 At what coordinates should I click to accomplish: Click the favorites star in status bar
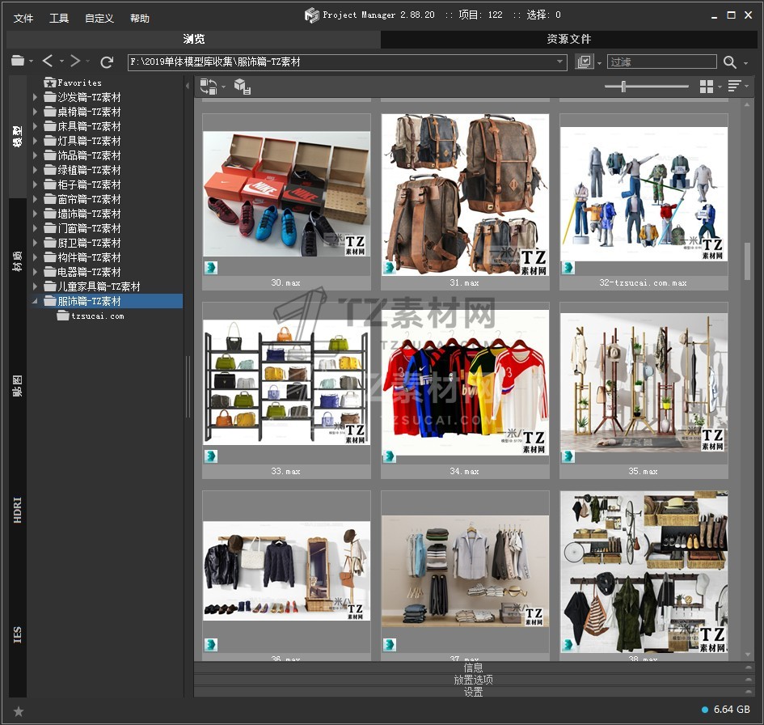(x=19, y=711)
